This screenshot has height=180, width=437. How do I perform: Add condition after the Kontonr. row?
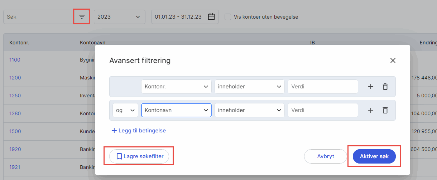371,87
